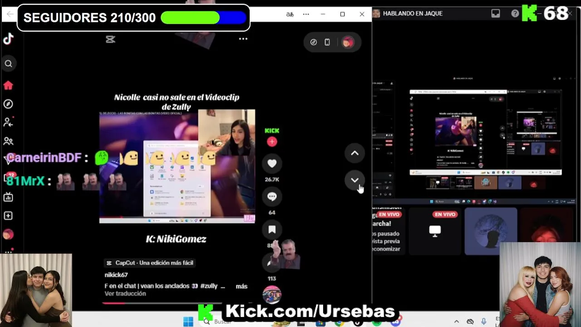Go to the TikTok Home feed icon
This screenshot has width=581, height=327.
[8, 85]
